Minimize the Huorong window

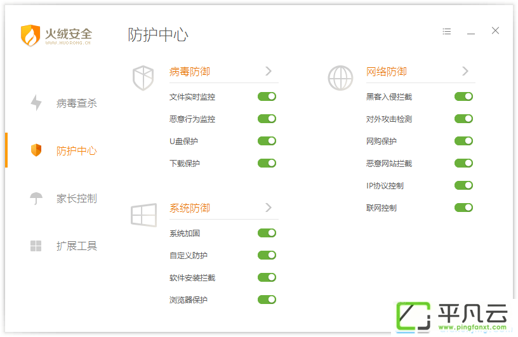pyautogui.click(x=471, y=34)
